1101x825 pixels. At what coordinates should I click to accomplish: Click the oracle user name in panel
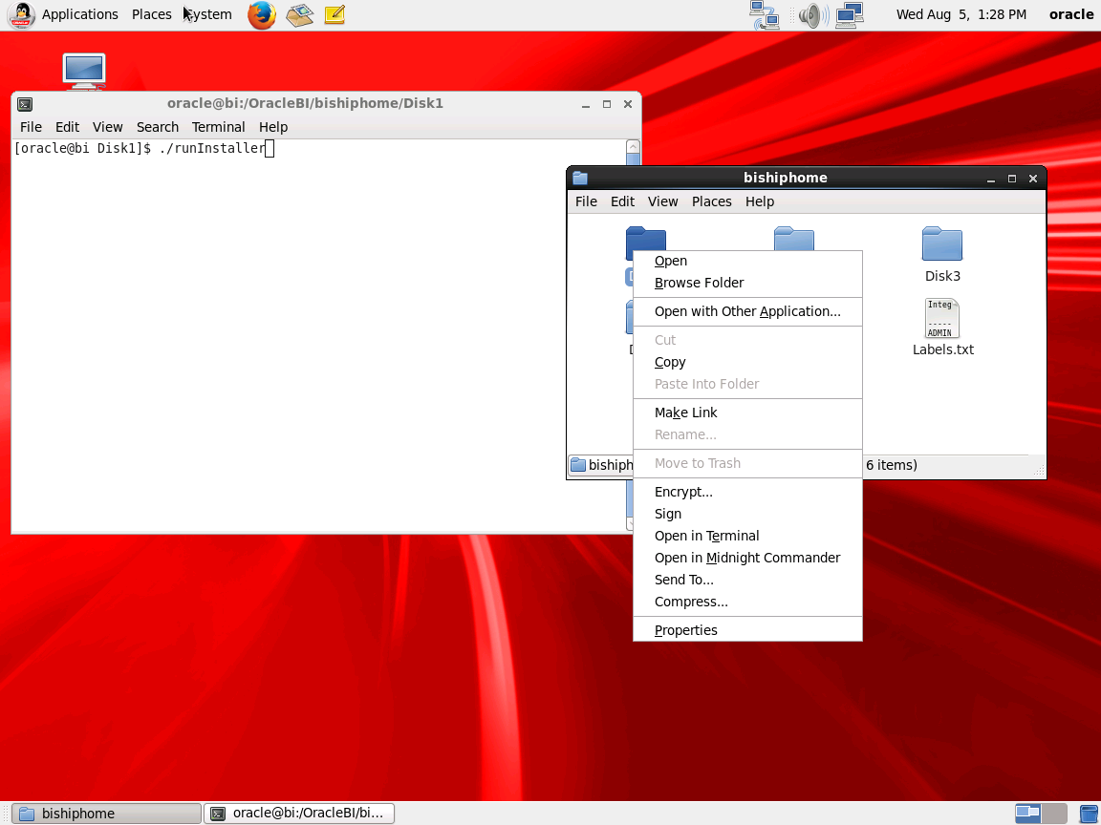tap(1070, 14)
